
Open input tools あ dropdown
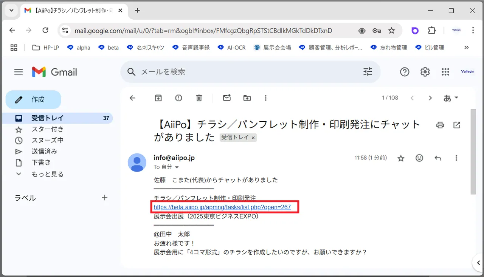pos(451,98)
